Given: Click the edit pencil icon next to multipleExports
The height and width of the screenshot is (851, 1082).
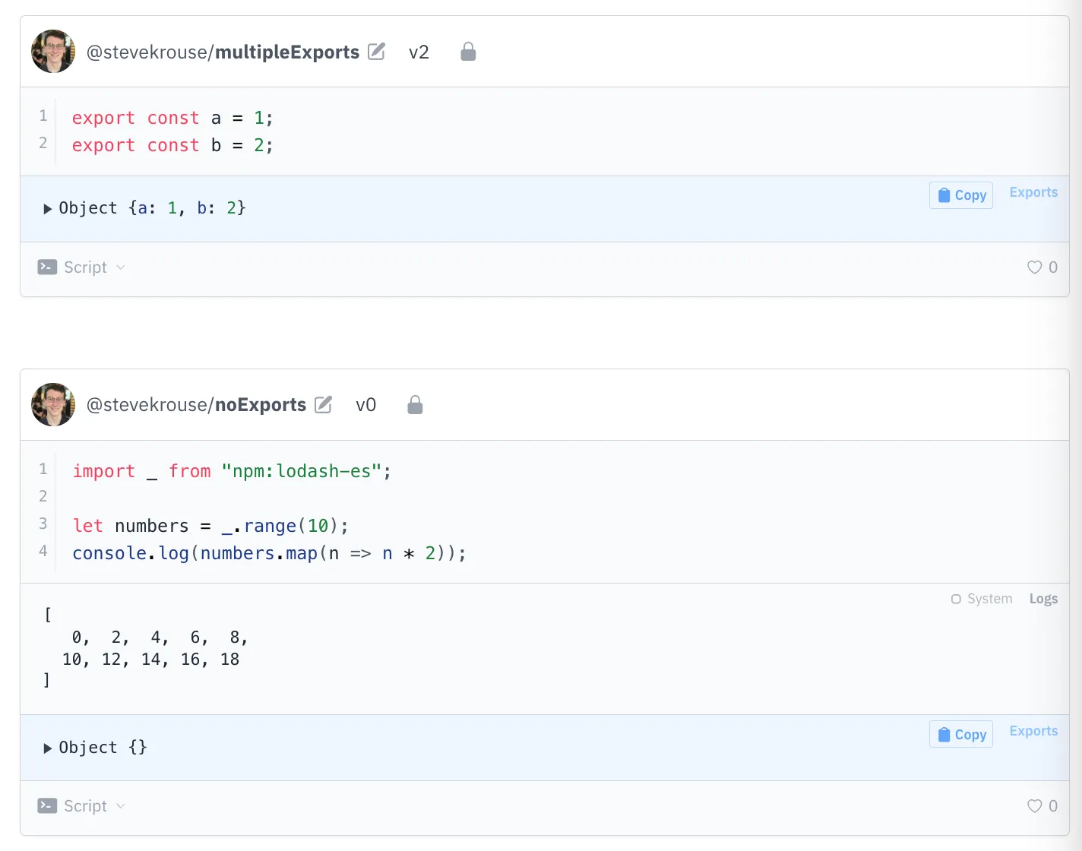Looking at the screenshot, I should click(x=376, y=52).
